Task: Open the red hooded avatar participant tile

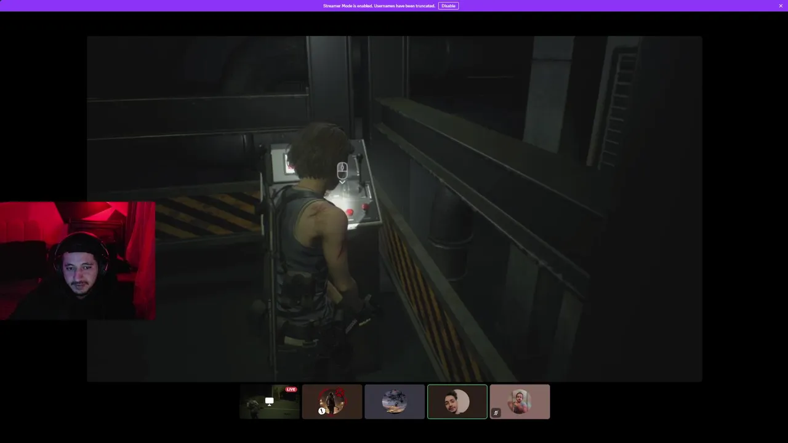Action: pos(332,402)
